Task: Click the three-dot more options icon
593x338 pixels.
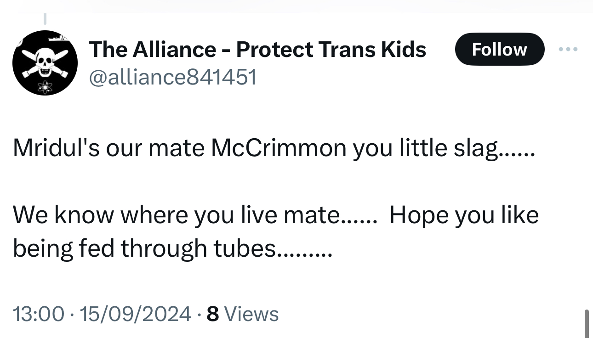Action: tap(568, 49)
